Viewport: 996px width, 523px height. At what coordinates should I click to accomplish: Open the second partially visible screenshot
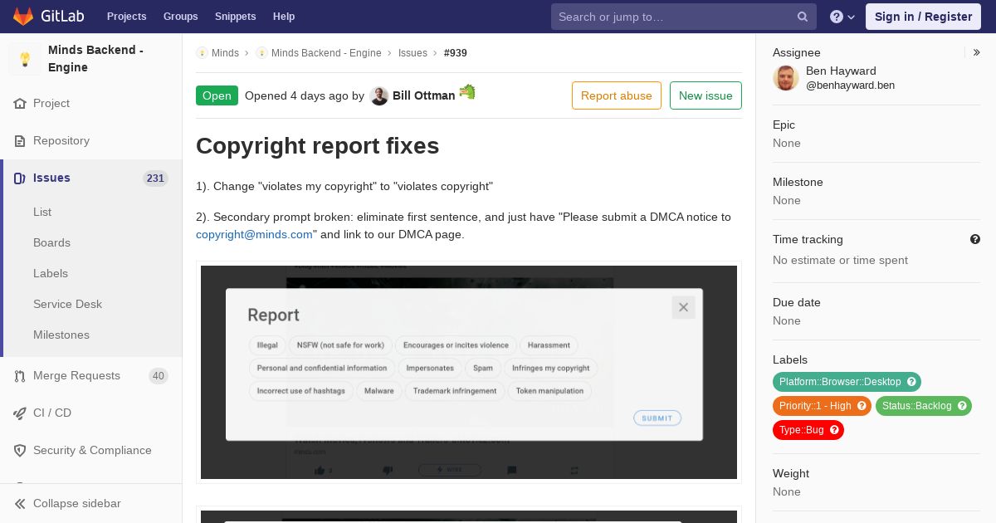(469, 516)
